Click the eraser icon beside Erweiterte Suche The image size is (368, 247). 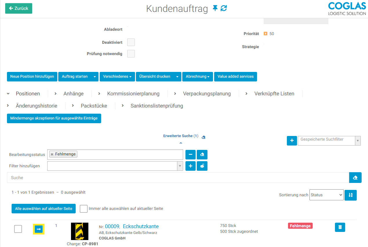pyautogui.click(x=203, y=137)
